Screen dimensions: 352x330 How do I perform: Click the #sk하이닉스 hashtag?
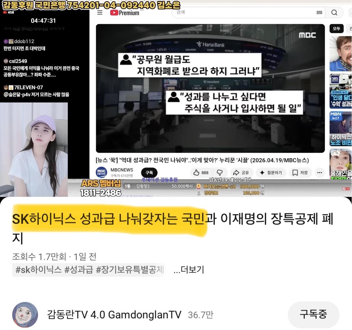(39, 269)
